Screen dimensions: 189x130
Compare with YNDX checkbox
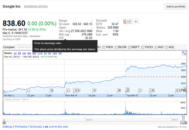pyautogui.click(x=104, y=47)
